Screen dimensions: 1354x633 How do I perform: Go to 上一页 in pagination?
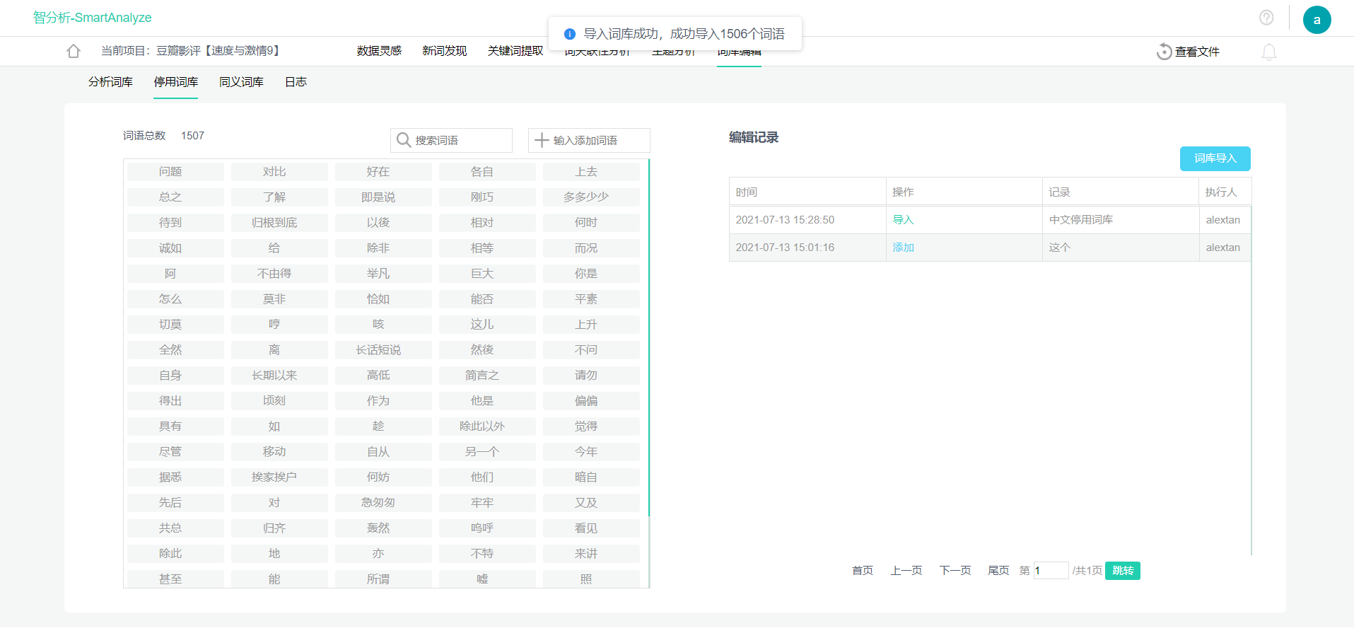[x=906, y=571]
